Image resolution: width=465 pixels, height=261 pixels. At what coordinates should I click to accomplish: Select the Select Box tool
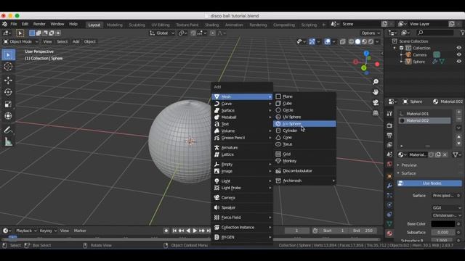(8, 55)
